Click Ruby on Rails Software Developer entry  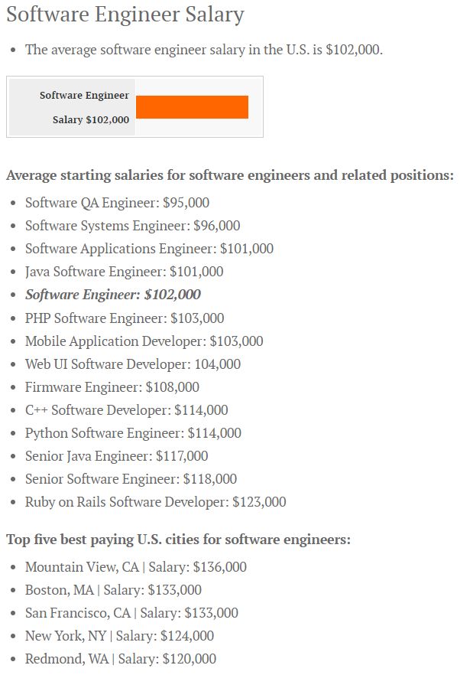point(155,502)
